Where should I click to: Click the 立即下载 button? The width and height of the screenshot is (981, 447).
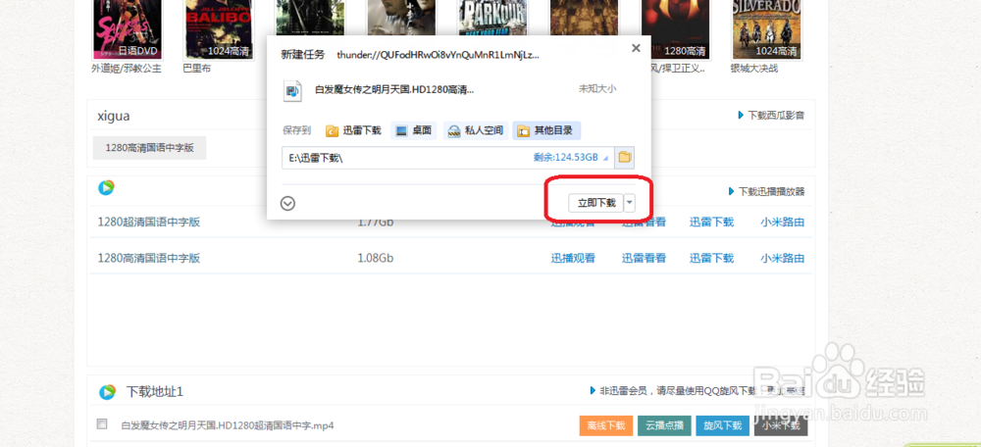pyautogui.click(x=595, y=203)
